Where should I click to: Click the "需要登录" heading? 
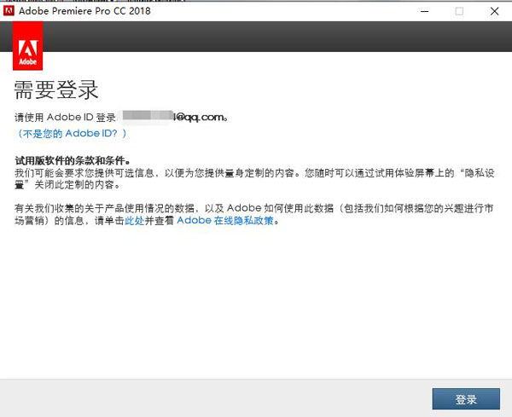pyautogui.click(x=56, y=90)
